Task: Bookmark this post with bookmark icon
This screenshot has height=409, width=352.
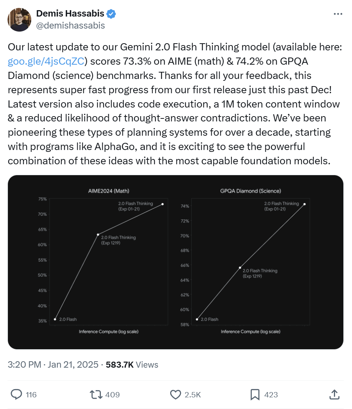Action: click(255, 394)
